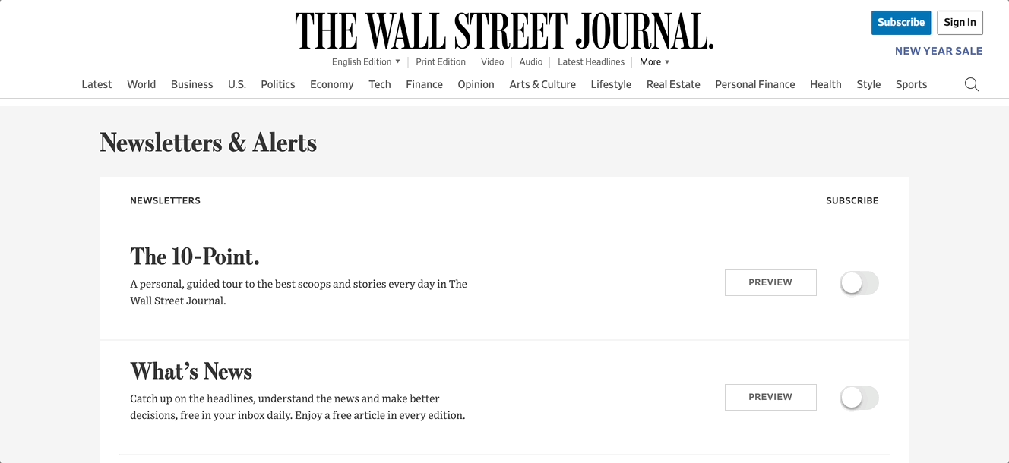Expand the More menu dropdown

655,62
